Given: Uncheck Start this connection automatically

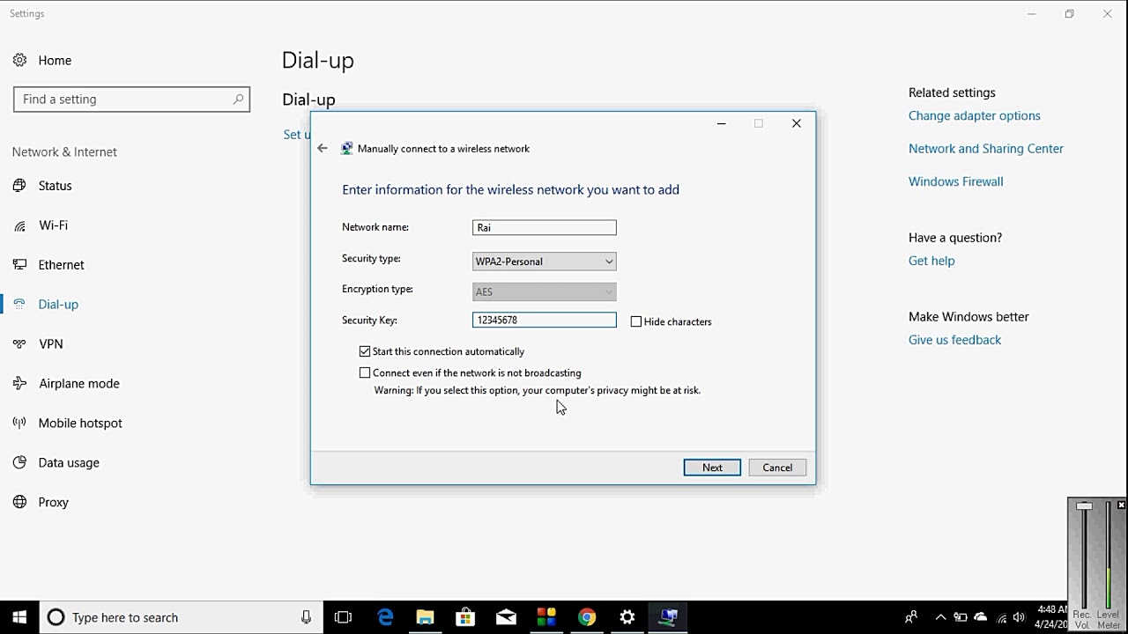Looking at the screenshot, I should point(365,351).
